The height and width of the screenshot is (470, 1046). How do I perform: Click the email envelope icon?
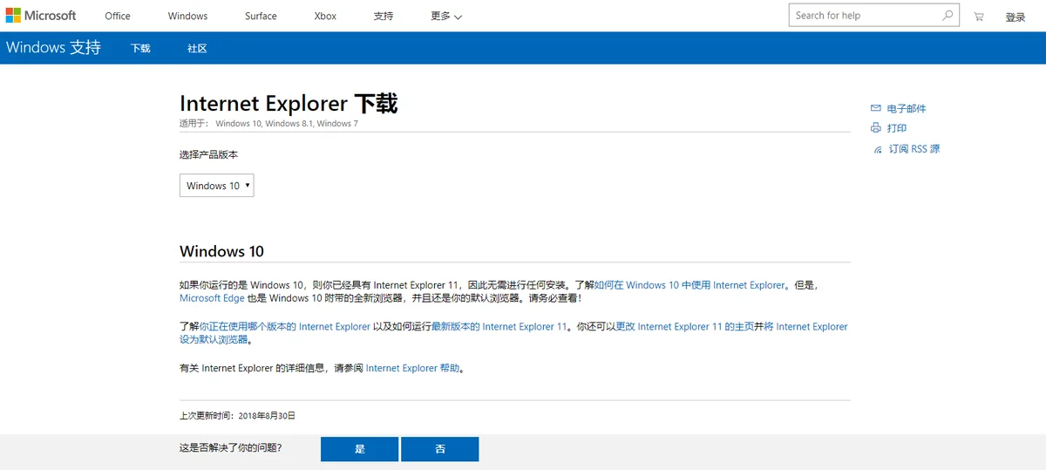876,108
